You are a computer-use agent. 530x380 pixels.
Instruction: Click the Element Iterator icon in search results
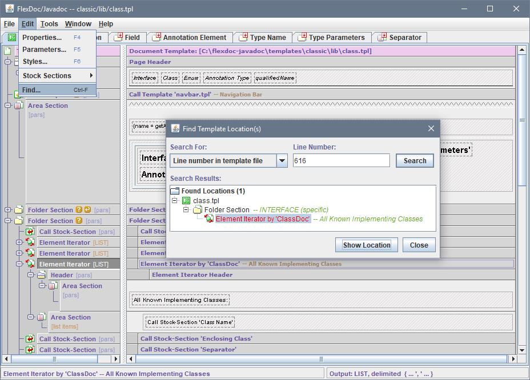coord(209,219)
